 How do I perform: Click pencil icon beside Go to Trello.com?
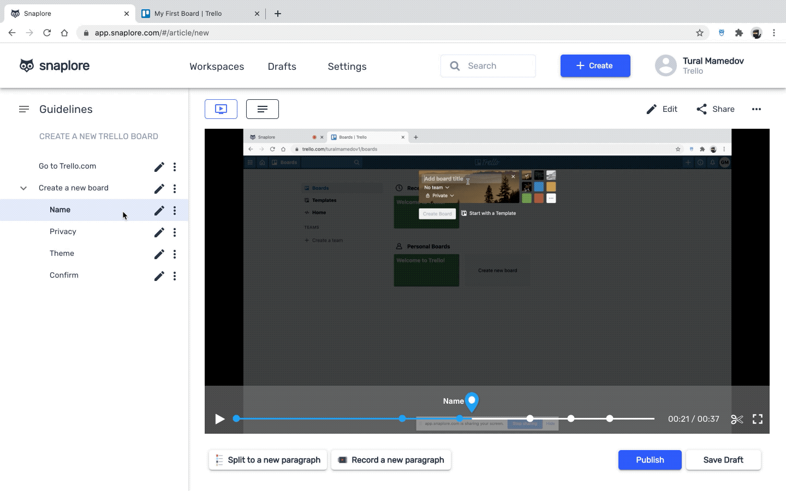pos(159,167)
